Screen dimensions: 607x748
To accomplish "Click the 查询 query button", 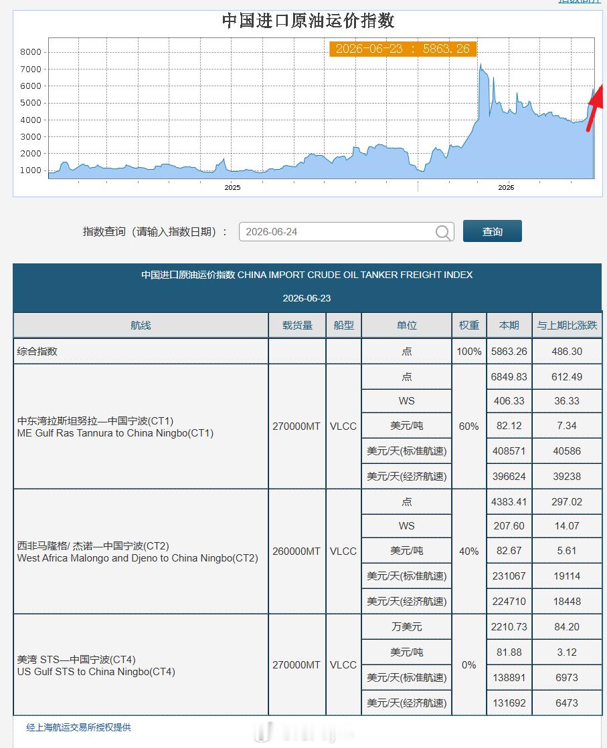I will point(492,231).
